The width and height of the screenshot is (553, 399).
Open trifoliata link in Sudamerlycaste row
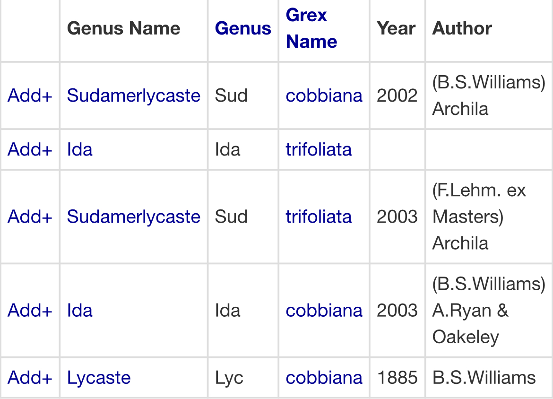(319, 217)
